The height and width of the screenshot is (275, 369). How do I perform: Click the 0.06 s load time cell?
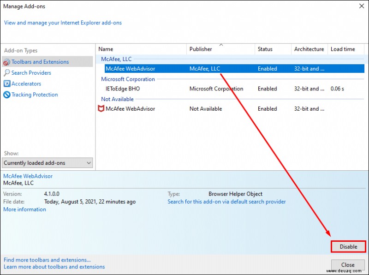click(x=337, y=89)
